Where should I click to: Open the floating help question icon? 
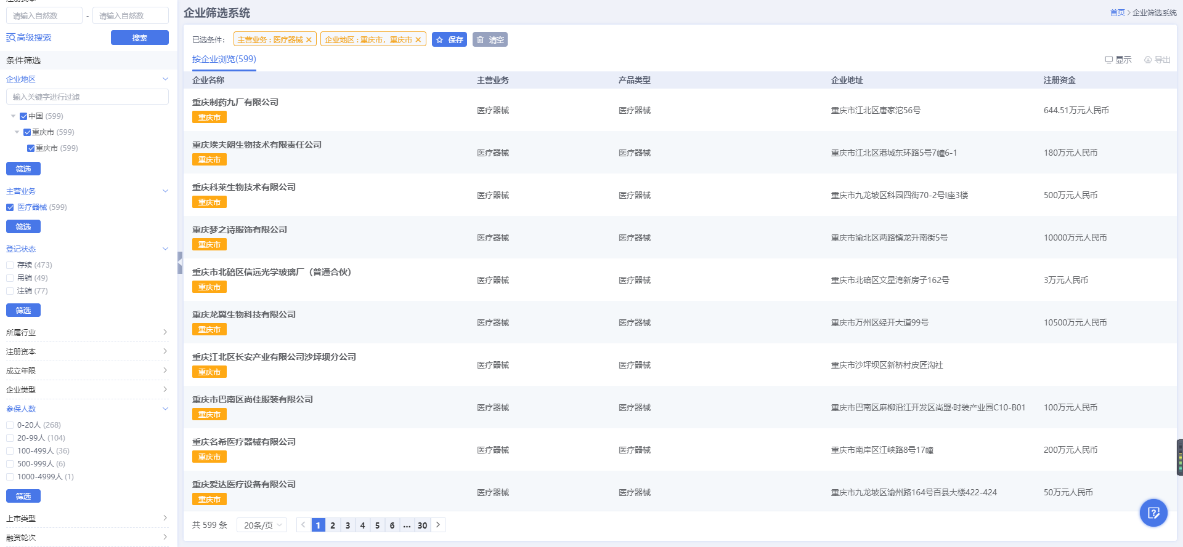pyautogui.click(x=1153, y=513)
